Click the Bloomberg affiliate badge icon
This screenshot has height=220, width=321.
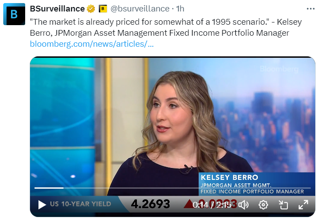[x=102, y=9]
